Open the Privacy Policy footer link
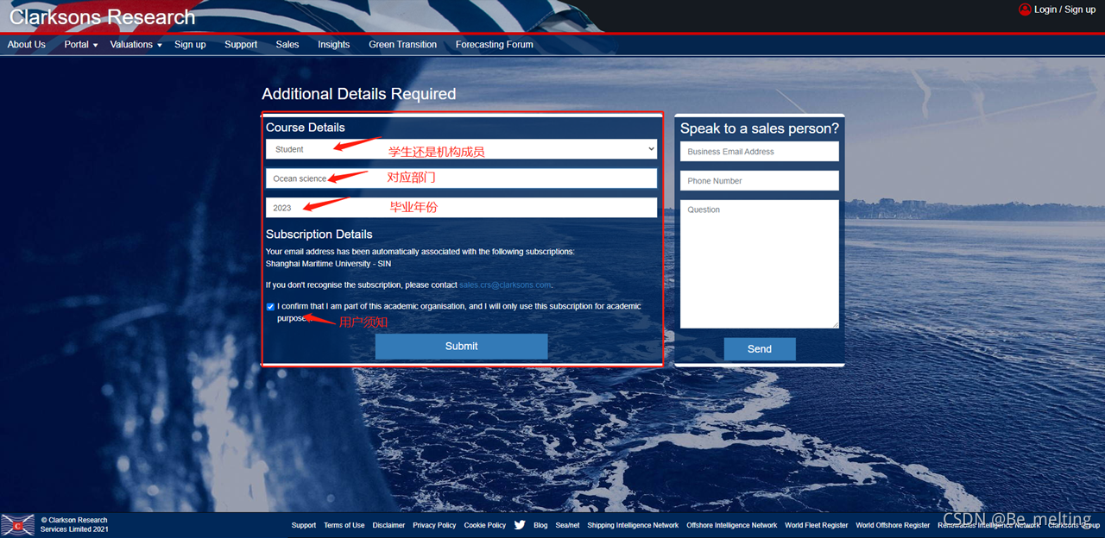 click(x=434, y=525)
